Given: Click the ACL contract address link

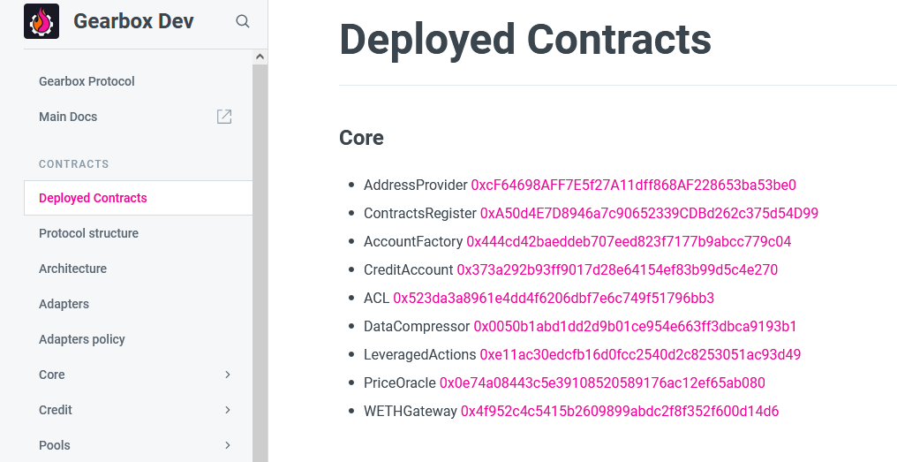Looking at the screenshot, I should pyautogui.click(x=554, y=299).
